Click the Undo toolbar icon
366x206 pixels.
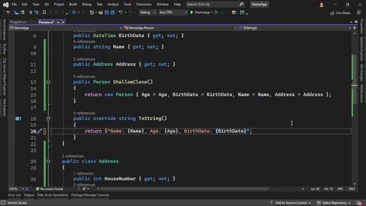[x=120, y=13]
